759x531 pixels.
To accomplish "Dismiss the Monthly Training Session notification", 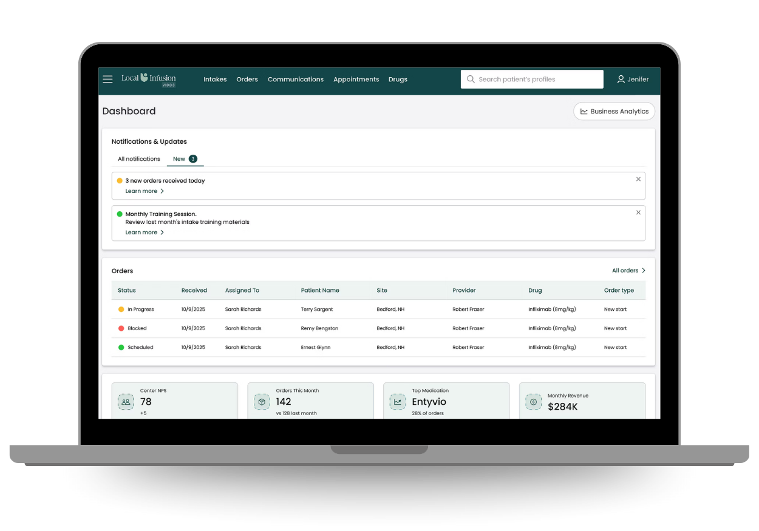I will pyautogui.click(x=638, y=212).
